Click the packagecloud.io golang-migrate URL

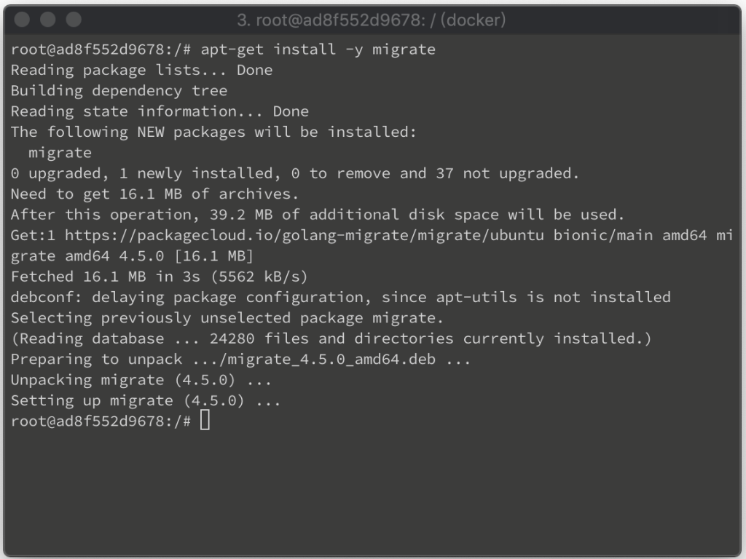click(304, 235)
